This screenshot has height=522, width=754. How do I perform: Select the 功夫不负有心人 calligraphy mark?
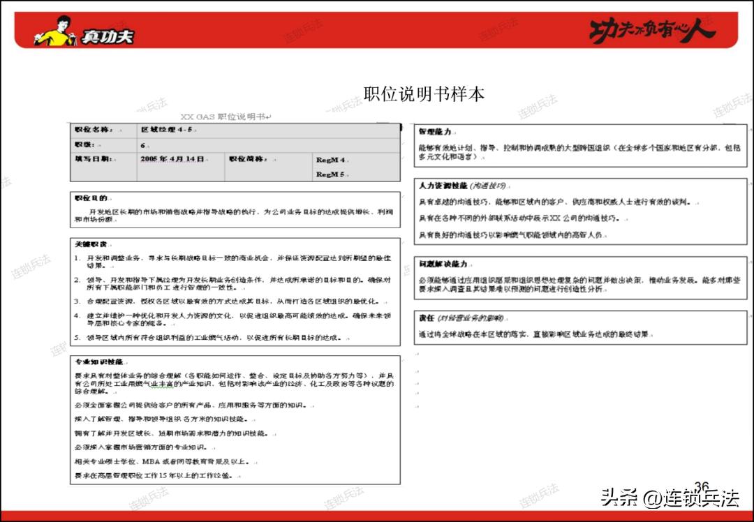(653, 29)
